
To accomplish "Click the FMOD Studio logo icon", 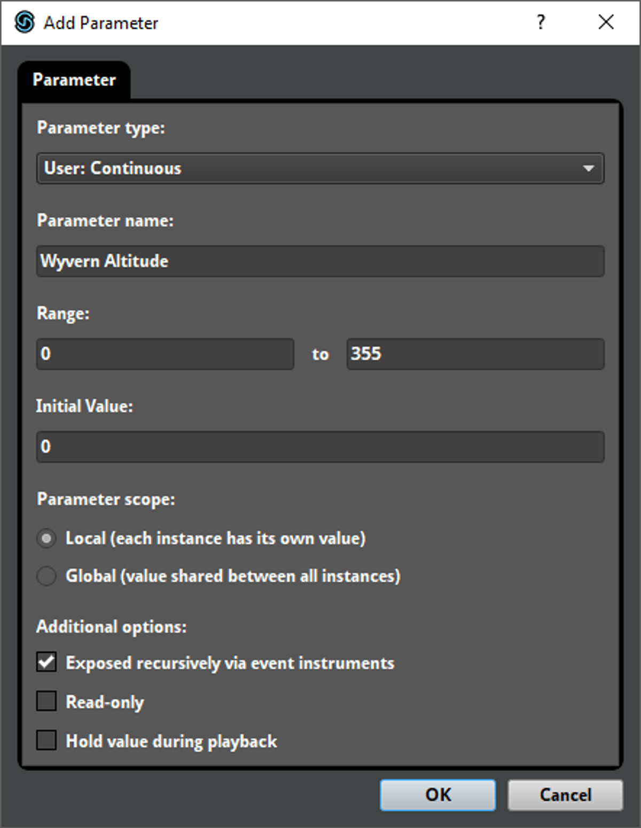I will [x=25, y=22].
